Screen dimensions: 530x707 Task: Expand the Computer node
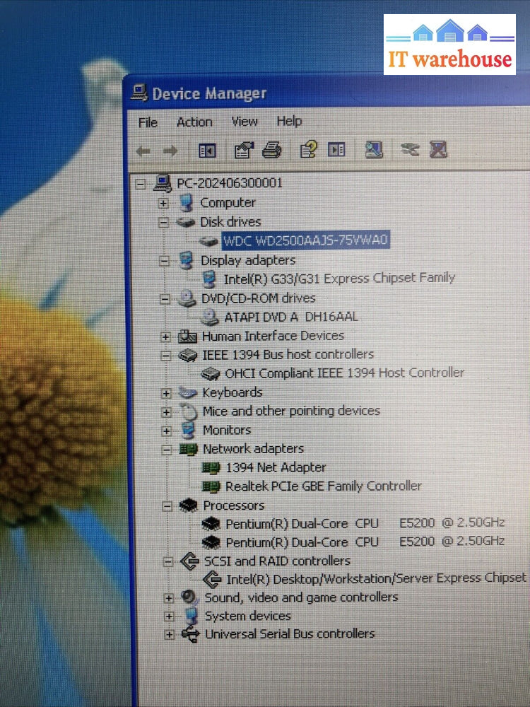click(163, 204)
